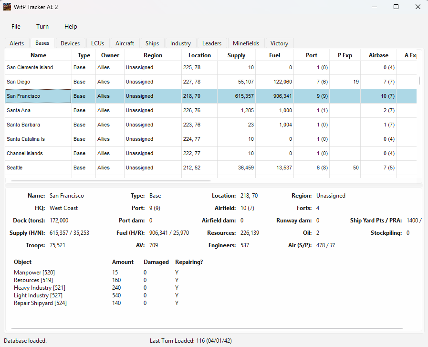Minimize the WitP Tracker window
This screenshot has width=428, height=347.
click(375, 7)
